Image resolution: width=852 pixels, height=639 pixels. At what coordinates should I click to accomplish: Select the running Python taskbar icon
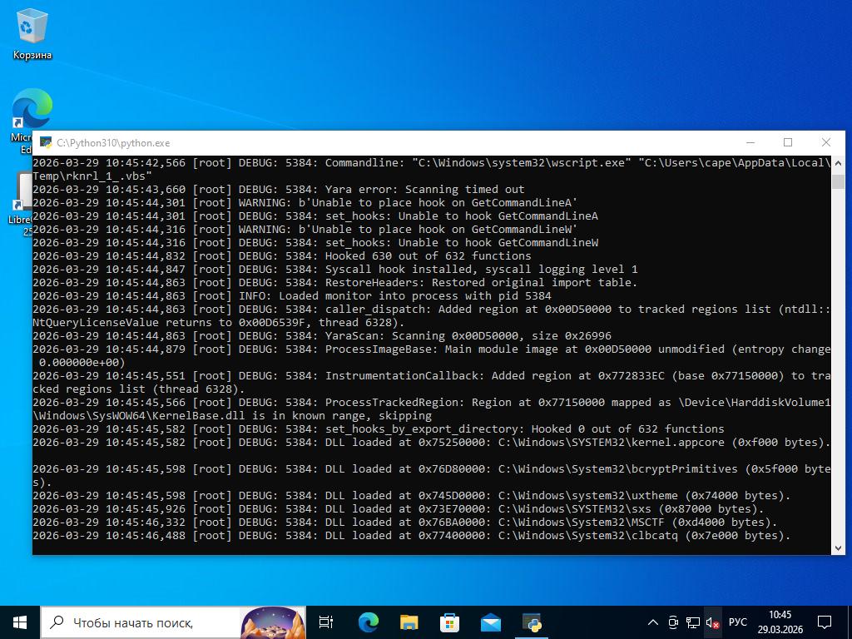pyautogui.click(x=532, y=622)
